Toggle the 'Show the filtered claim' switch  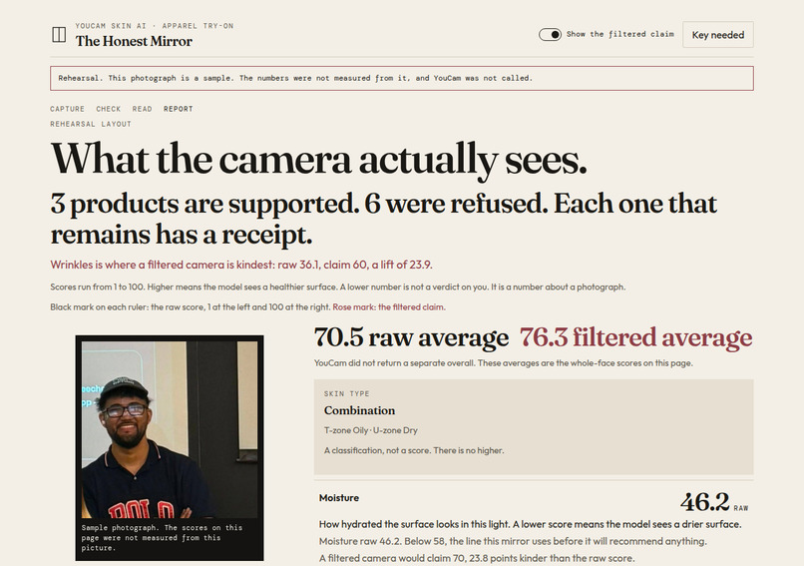coord(550,34)
